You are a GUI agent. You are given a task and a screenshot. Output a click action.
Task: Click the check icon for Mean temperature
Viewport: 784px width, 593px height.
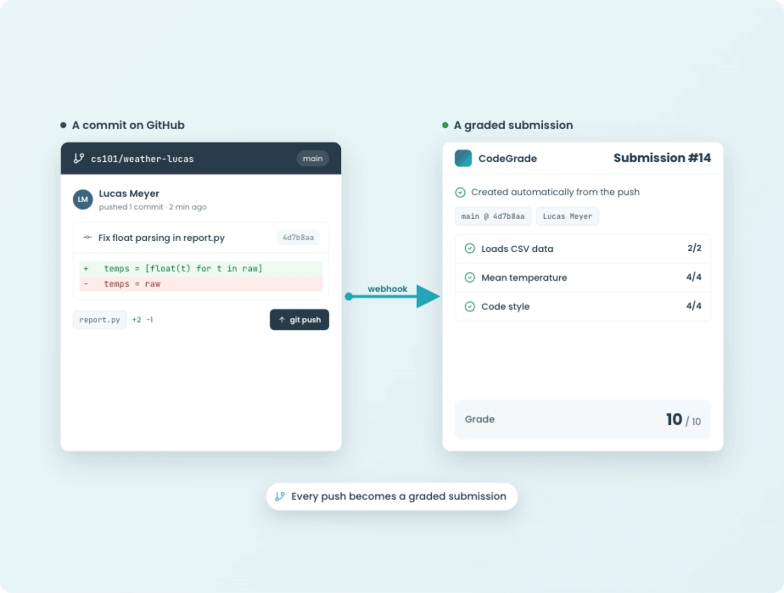[470, 277]
